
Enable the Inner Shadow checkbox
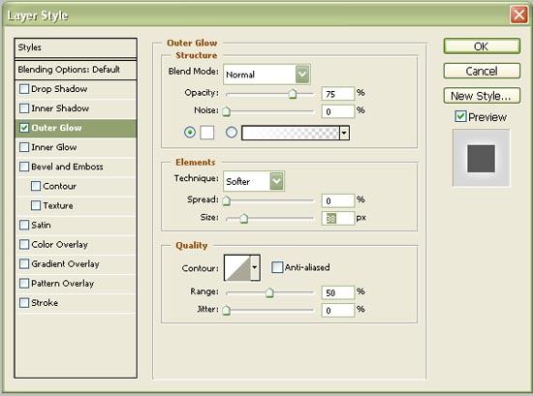(24, 108)
